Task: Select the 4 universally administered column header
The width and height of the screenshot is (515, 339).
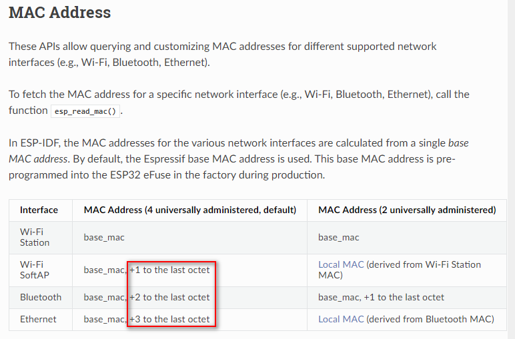Action: click(x=190, y=210)
